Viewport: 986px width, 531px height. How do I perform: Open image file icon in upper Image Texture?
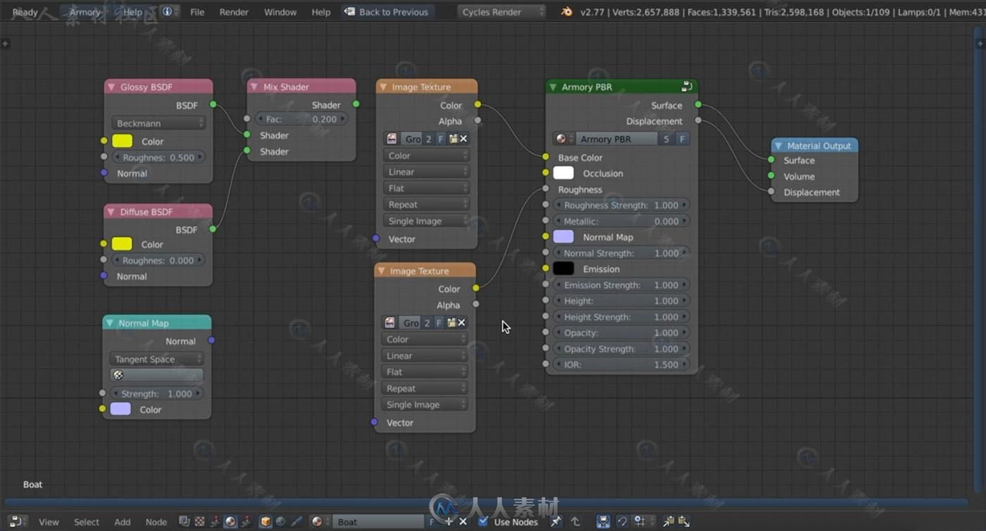[x=453, y=139]
